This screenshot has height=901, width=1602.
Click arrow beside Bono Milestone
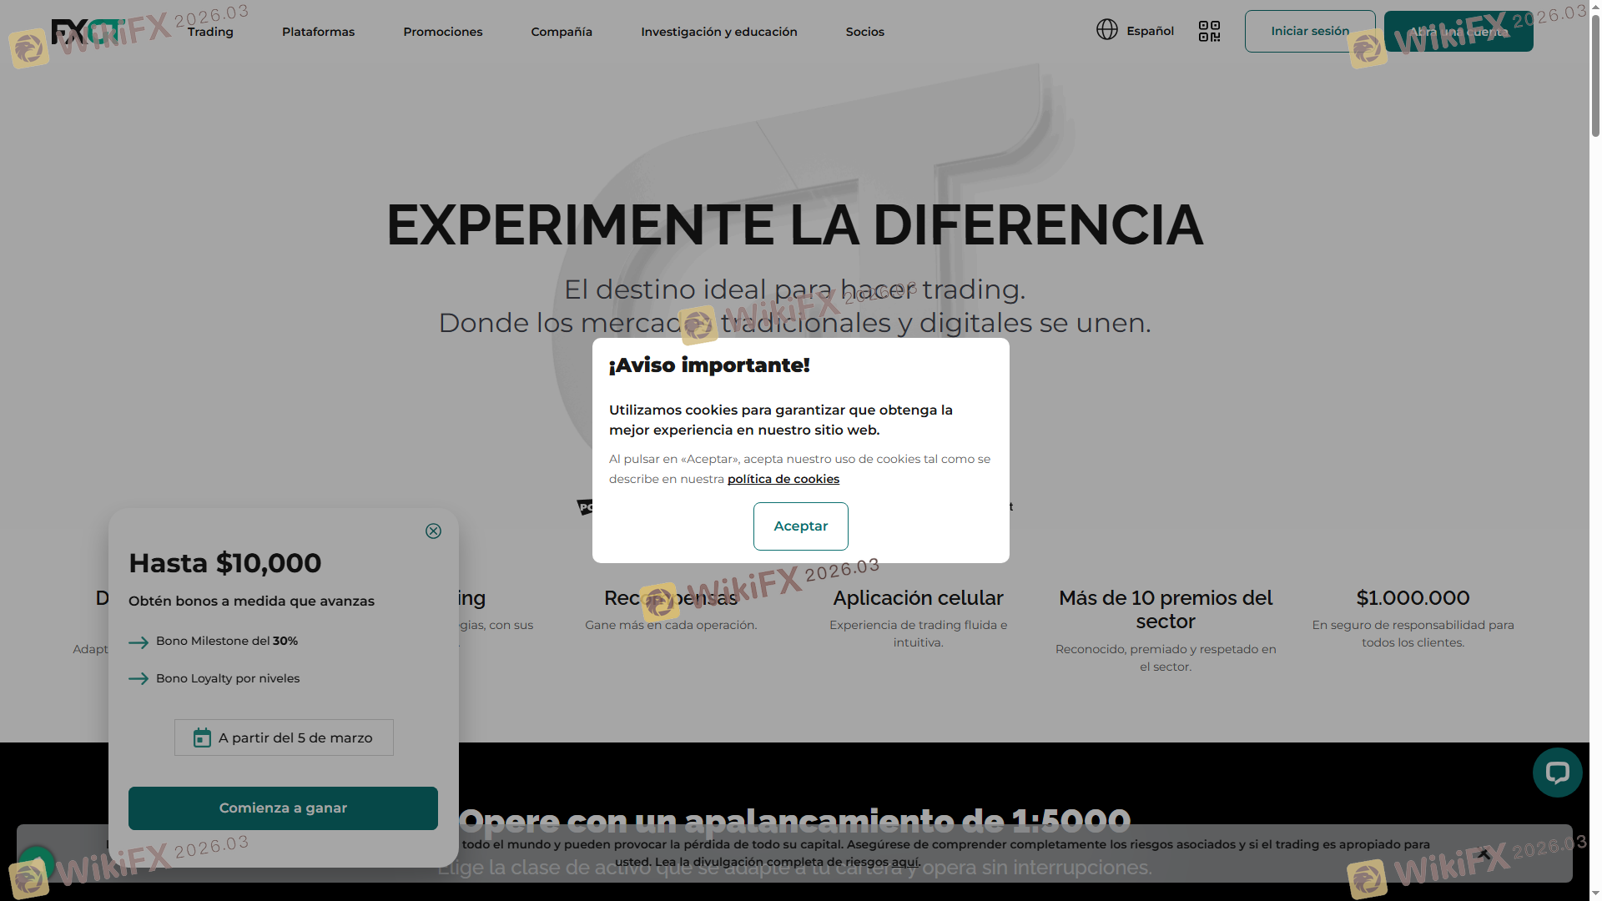[x=139, y=642]
